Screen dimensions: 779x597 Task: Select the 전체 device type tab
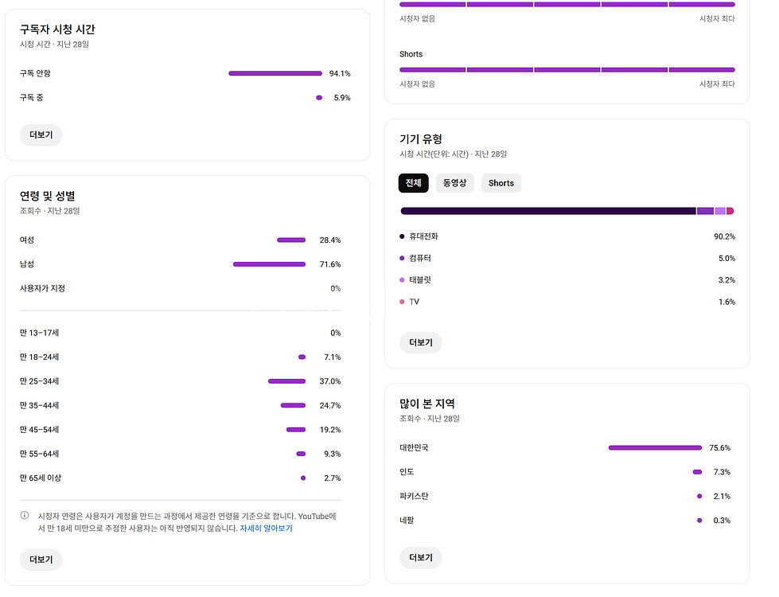coord(413,183)
